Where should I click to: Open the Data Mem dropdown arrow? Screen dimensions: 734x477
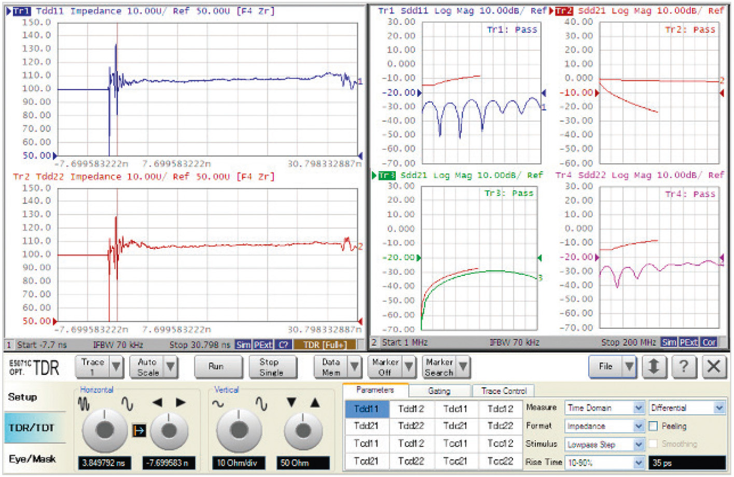[x=355, y=367]
